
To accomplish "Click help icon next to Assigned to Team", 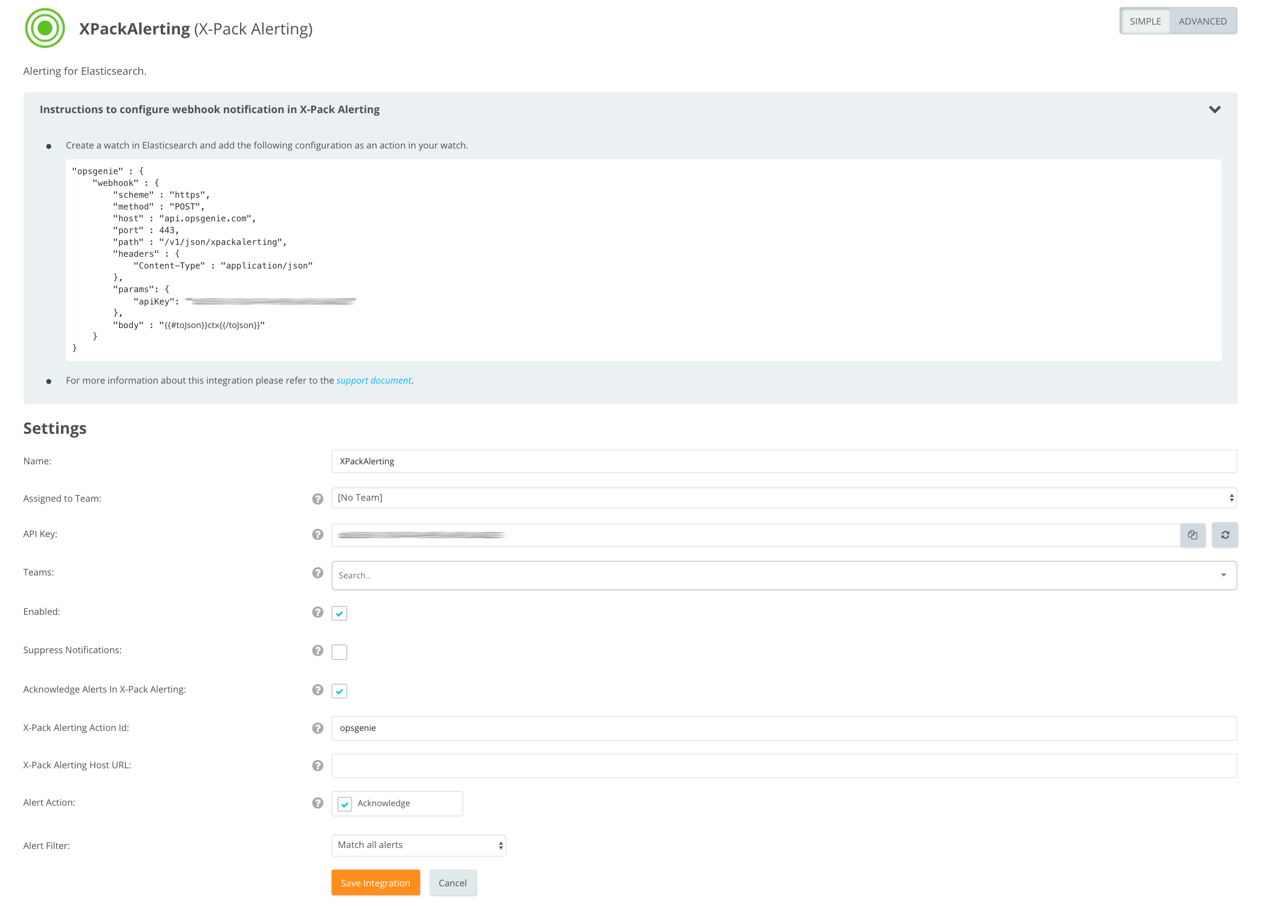I will coord(318,499).
